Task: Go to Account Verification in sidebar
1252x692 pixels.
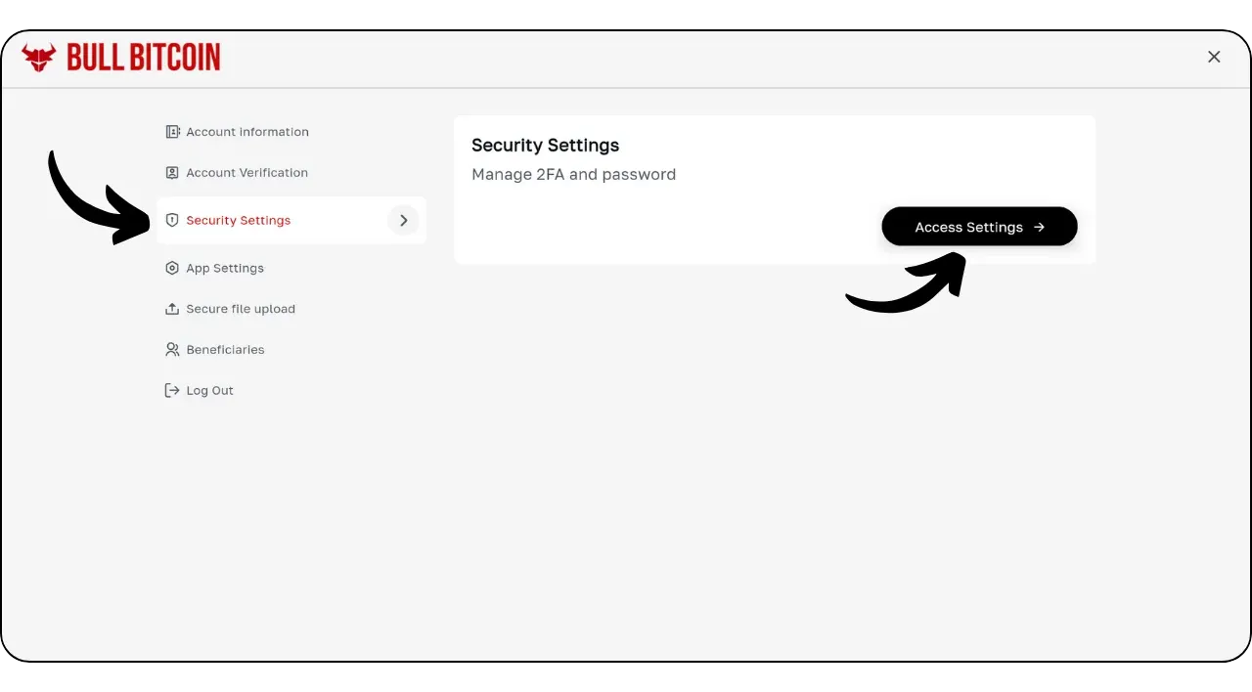Action: (x=247, y=173)
